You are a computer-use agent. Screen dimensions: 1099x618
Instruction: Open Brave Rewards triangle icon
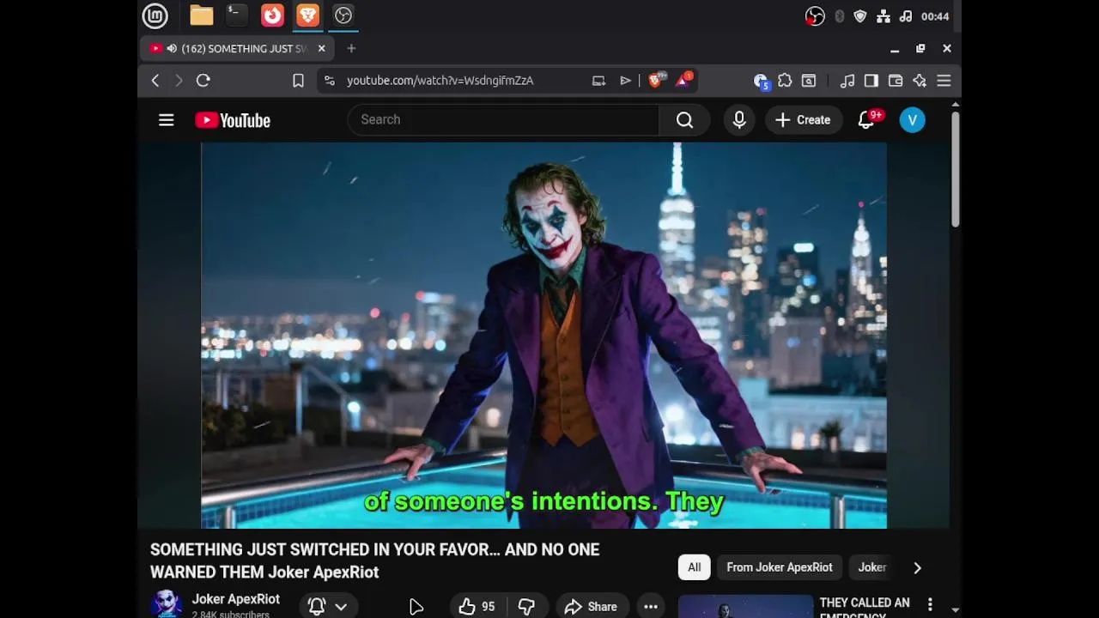pos(684,80)
